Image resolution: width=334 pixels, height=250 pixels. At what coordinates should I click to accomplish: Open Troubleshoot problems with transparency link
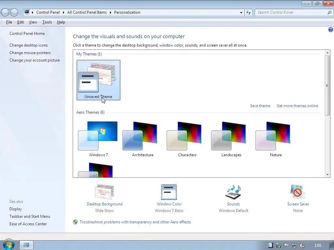[x=135, y=222]
